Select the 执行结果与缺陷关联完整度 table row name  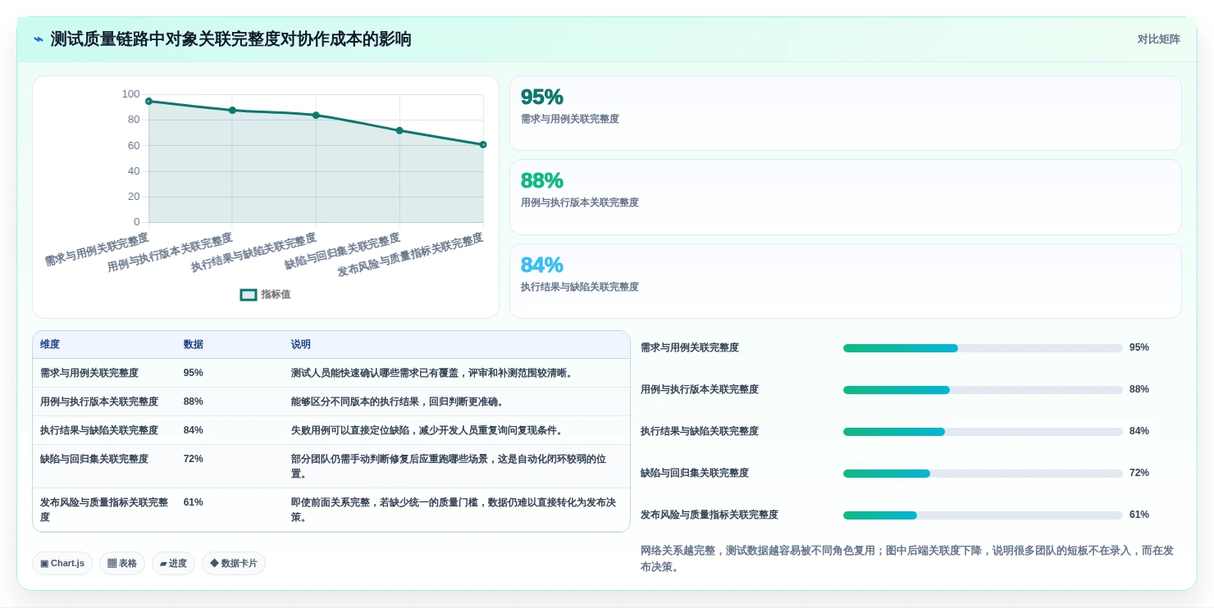[99, 430]
